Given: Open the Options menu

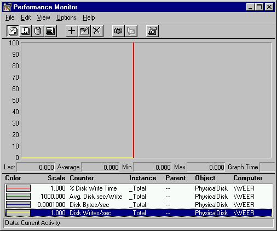Looking at the screenshot, I should (x=66, y=17).
